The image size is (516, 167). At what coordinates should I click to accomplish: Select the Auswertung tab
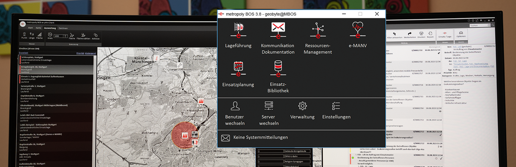(x=50, y=28)
